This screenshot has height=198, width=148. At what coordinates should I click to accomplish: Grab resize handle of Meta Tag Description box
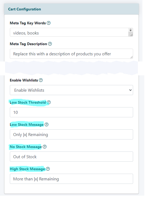(132, 57)
